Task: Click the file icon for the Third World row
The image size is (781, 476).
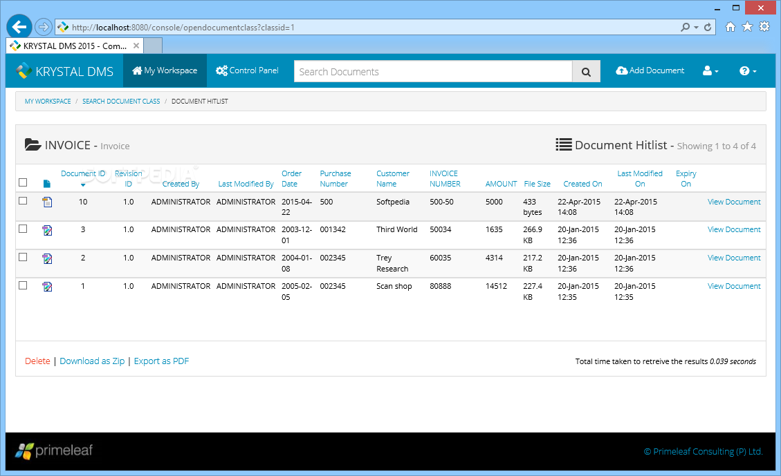Action: point(47,230)
